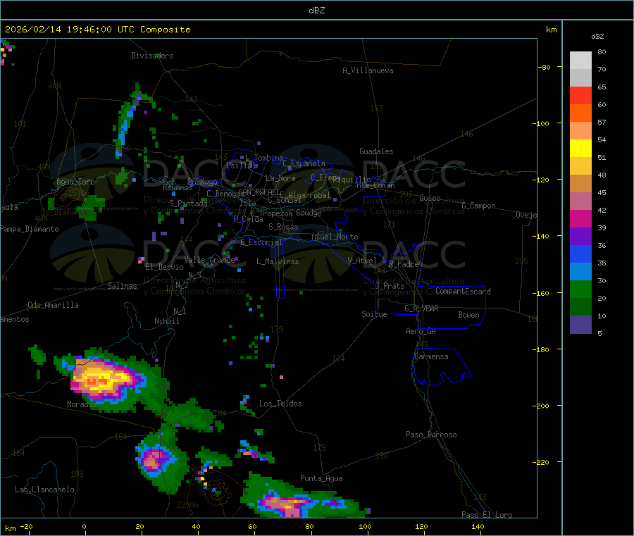Click the J_Prats map label

point(390,286)
